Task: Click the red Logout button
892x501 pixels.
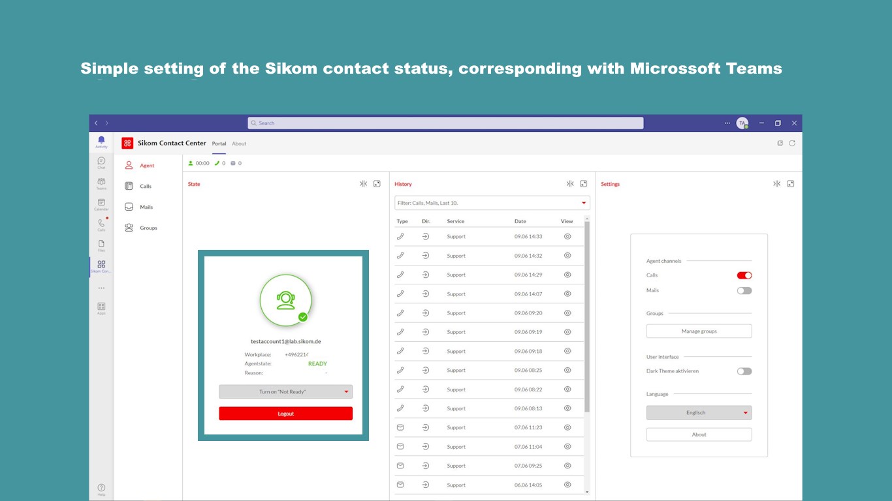Action: click(285, 414)
